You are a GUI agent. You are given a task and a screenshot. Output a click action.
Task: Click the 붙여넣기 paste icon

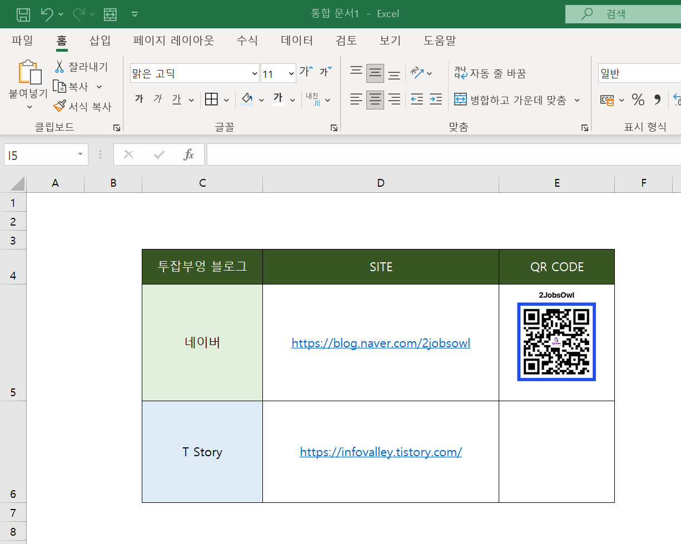coord(30,73)
